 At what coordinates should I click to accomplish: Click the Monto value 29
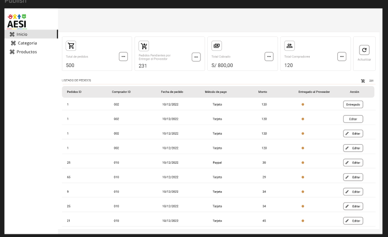(x=264, y=177)
